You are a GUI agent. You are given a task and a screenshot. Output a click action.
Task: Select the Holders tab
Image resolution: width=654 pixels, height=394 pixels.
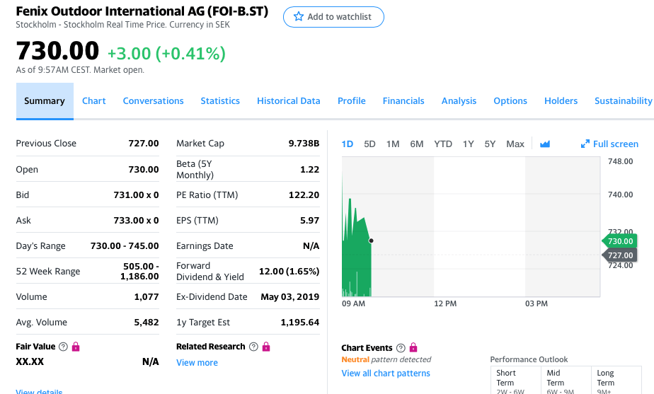(561, 101)
